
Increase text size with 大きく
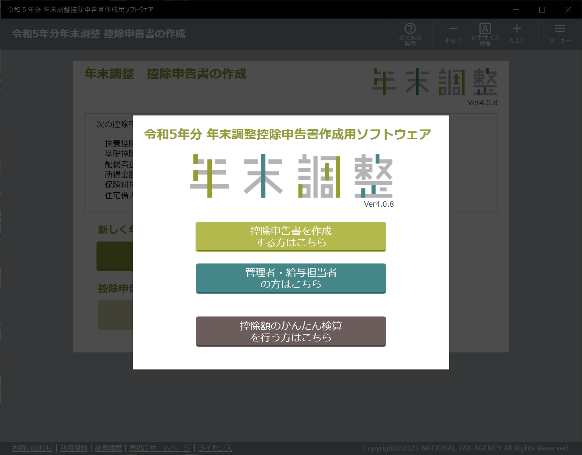click(x=517, y=34)
